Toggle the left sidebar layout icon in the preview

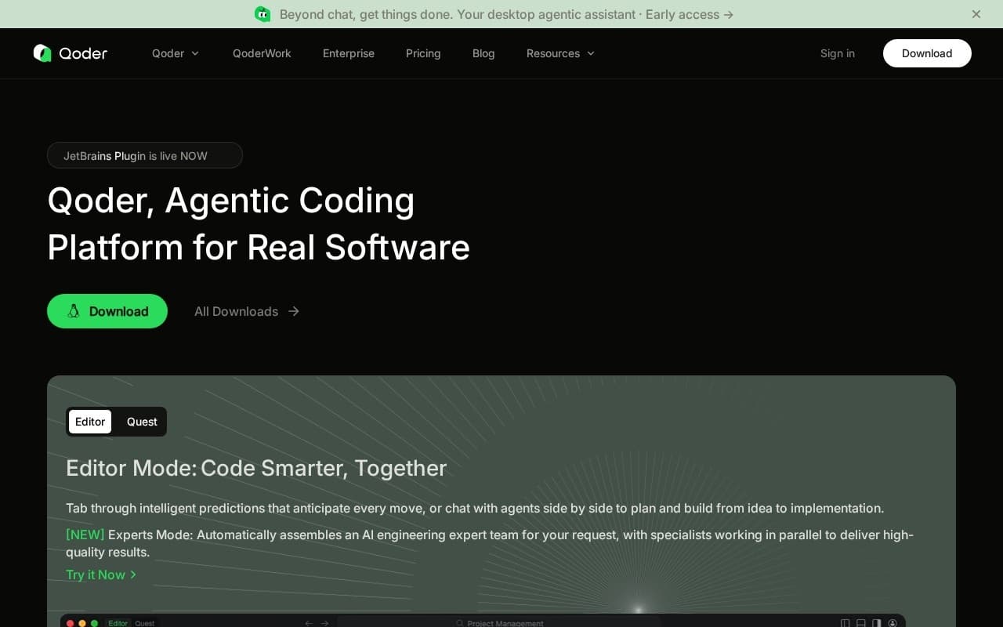(845, 623)
